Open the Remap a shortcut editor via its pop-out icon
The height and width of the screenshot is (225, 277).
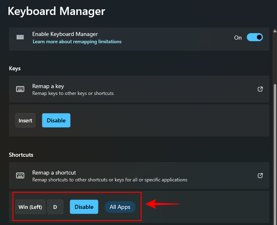(260, 176)
